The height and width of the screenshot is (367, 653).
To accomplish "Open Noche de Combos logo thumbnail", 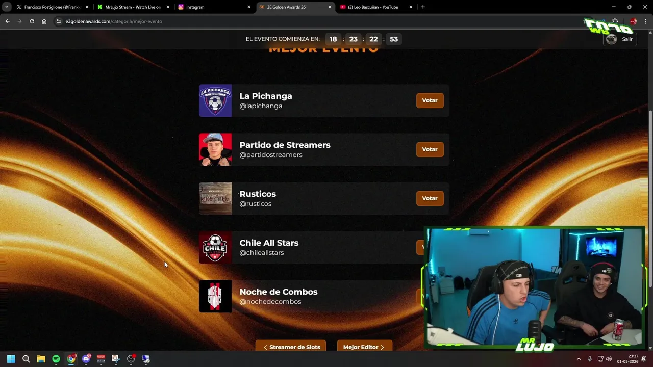I will click(x=215, y=296).
